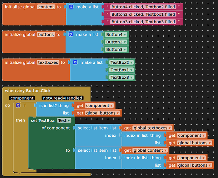Open the TextBox1 component dropdown

pos(132,70)
